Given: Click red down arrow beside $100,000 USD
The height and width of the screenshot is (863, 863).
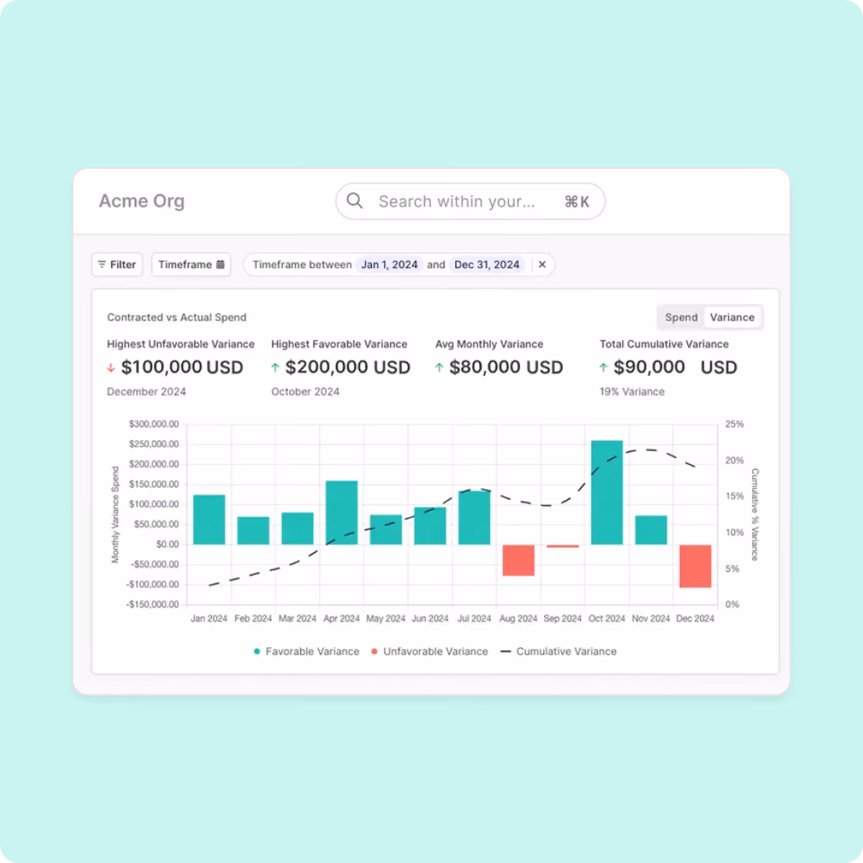Looking at the screenshot, I should point(111,367).
